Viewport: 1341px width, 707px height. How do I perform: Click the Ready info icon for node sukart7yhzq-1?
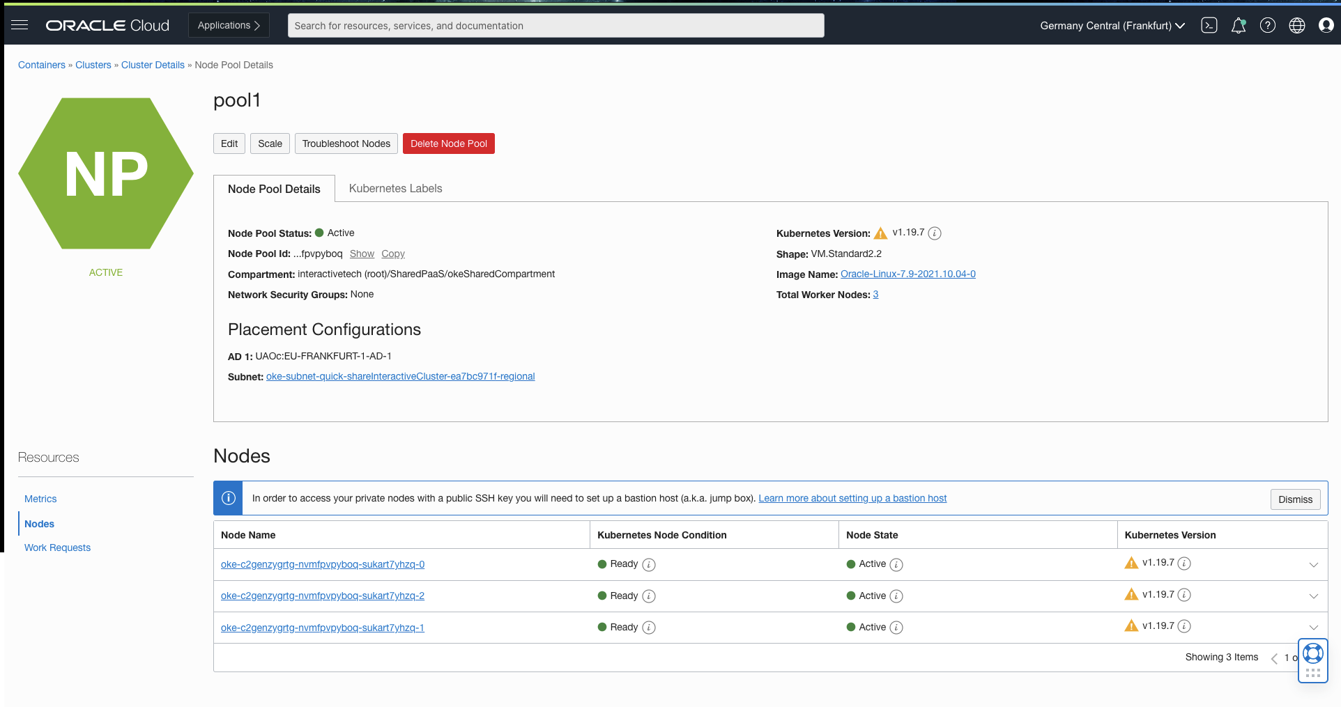pos(649,628)
